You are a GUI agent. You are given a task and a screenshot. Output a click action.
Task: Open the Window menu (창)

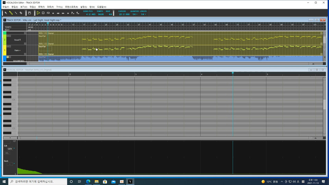(92, 7)
